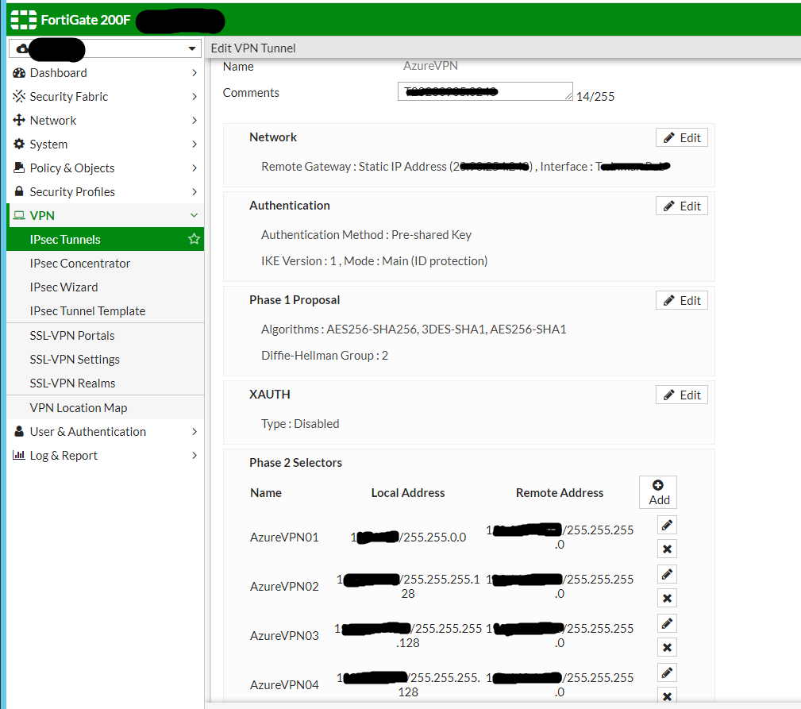
Task: Click the AzureVPN tunnel name value
Action: coord(430,65)
